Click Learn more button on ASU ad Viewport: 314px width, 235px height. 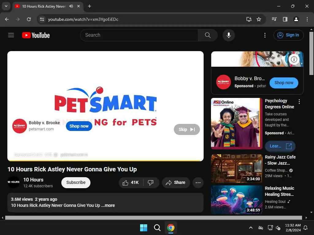point(280,146)
